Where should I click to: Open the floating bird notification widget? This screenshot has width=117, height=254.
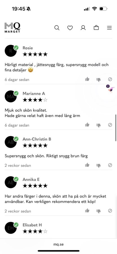click(x=111, y=89)
